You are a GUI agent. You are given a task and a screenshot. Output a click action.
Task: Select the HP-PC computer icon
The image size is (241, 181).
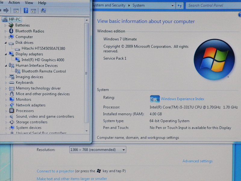coord(5,19)
